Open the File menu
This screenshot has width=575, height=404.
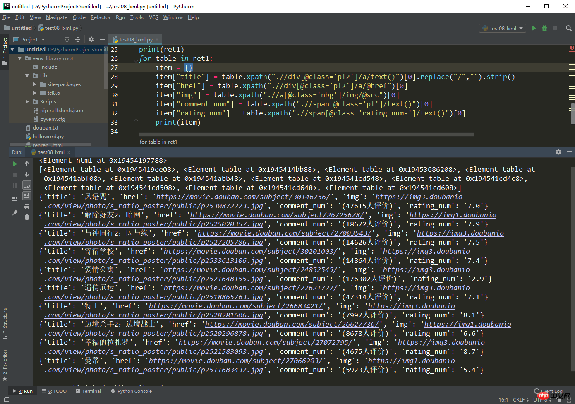click(x=6, y=17)
